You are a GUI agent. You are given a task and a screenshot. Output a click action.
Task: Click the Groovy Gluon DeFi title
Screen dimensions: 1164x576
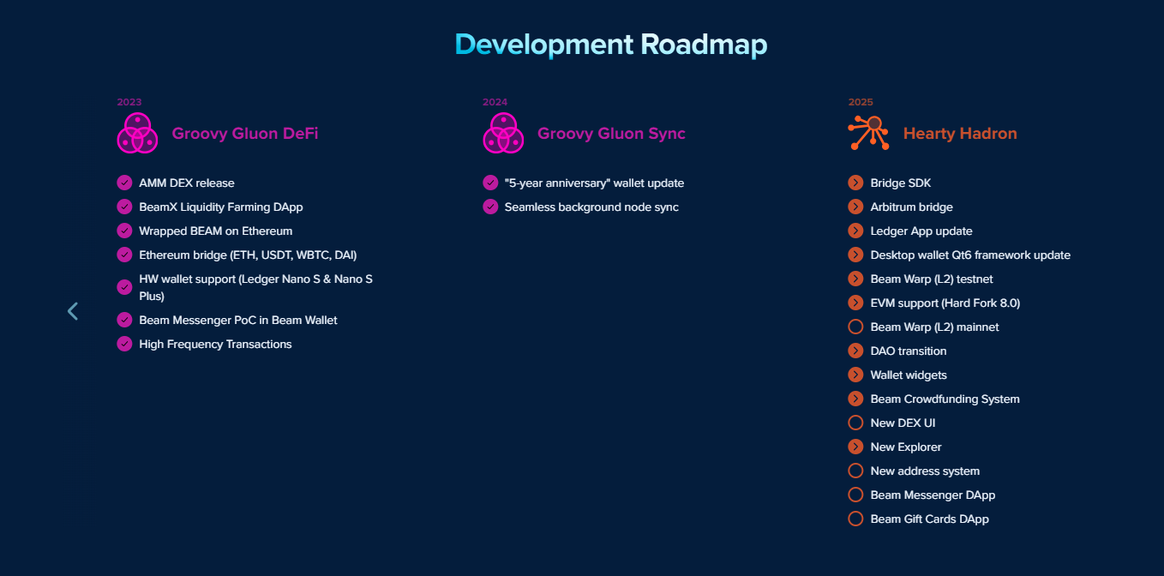tap(245, 134)
